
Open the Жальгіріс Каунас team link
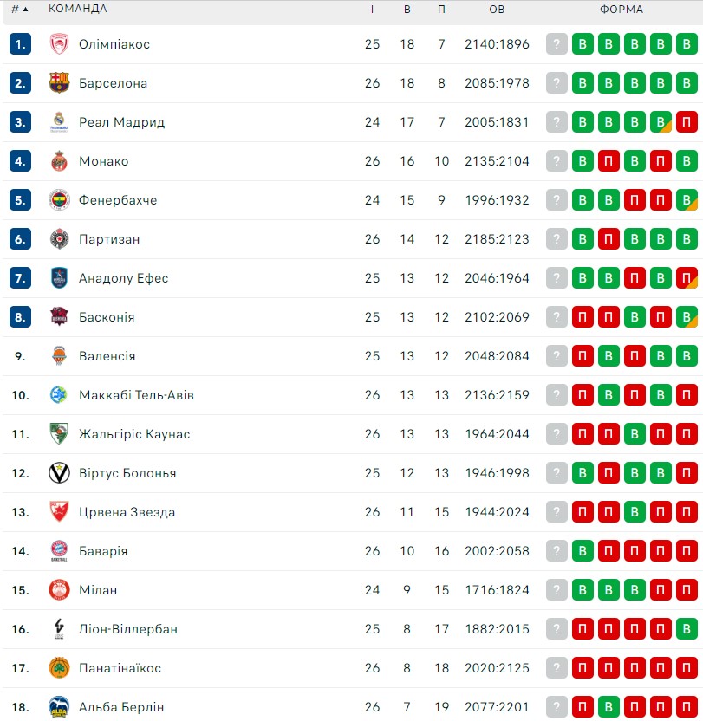pos(134,434)
